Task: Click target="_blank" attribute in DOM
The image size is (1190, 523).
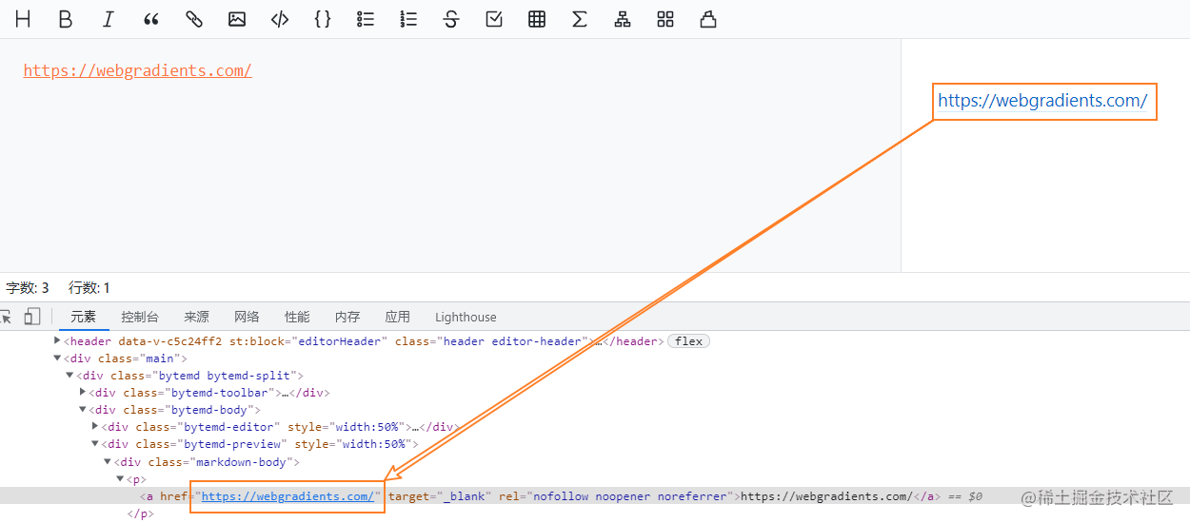Action: point(440,496)
